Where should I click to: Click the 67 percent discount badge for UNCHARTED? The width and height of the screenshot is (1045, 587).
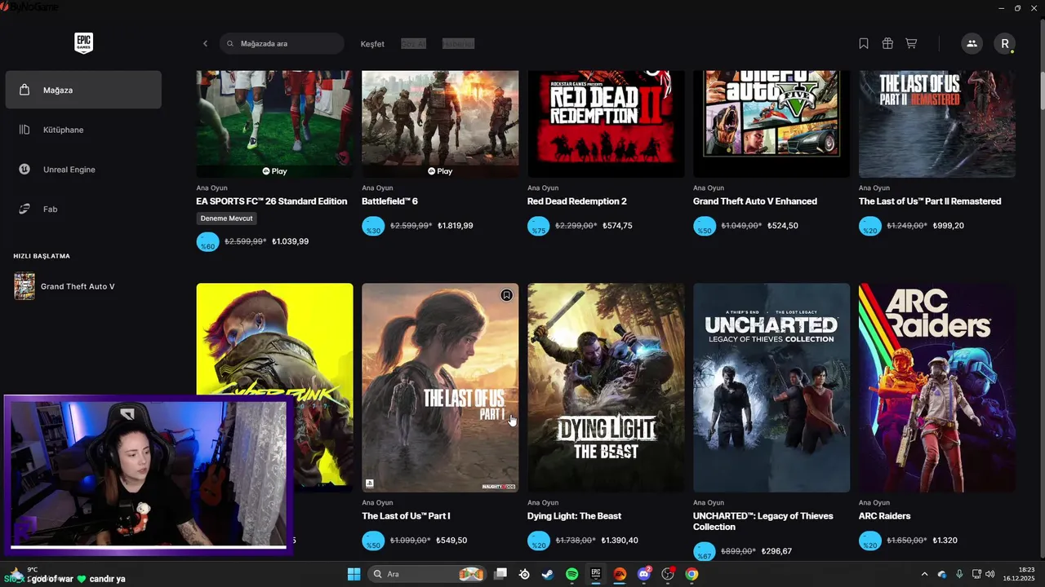[705, 551]
